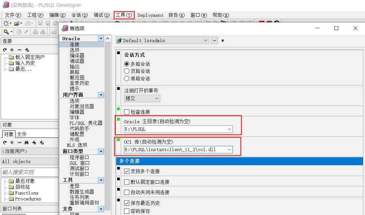365x215 pixels.
Task: Click the binoculars search icon in 对象 panel
Action: (27, 142)
